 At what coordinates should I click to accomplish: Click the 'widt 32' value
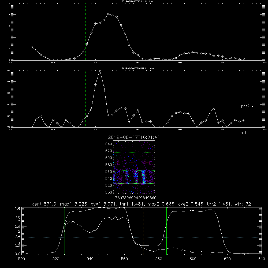tap(243, 204)
